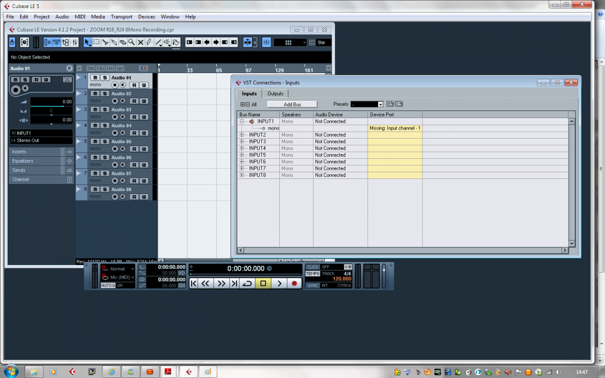Open the Snap type grid dropdown
605x378 pixels.
pyautogui.click(x=290, y=42)
